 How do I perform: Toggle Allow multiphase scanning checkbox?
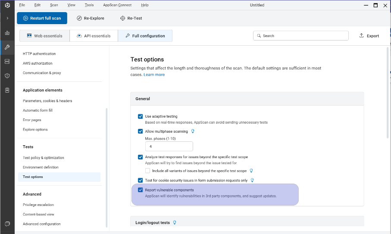[141, 131]
